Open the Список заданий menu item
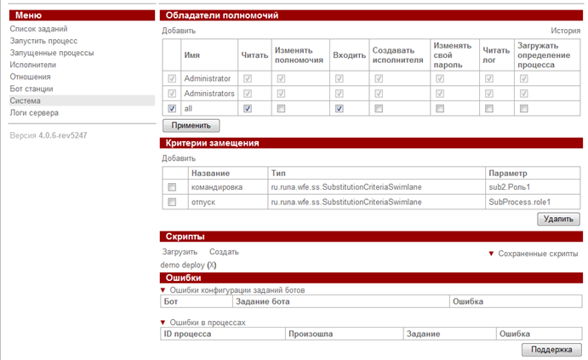The width and height of the screenshot is (588, 360). click(38, 29)
